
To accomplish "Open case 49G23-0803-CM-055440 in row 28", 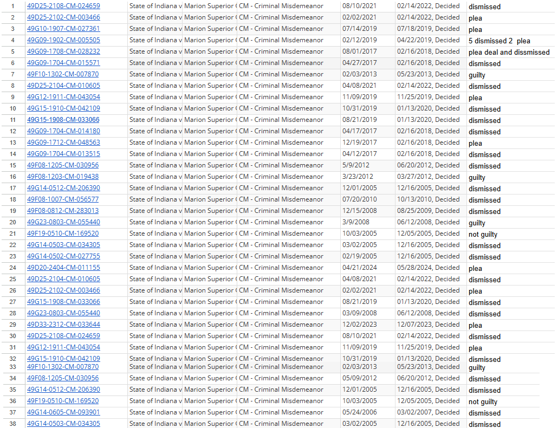I will click(63, 313).
